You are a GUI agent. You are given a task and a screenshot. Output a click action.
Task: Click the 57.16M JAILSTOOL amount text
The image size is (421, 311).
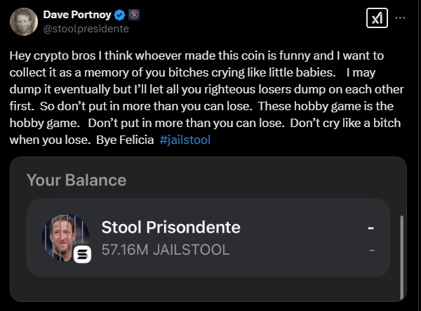tap(166, 249)
